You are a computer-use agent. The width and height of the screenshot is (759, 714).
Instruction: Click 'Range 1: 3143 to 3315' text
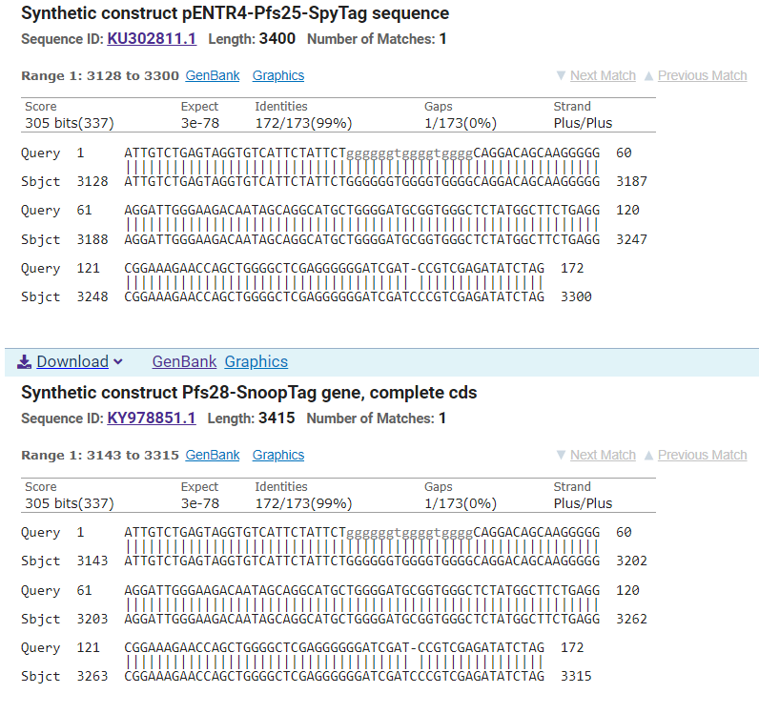[x=100, y=456]
